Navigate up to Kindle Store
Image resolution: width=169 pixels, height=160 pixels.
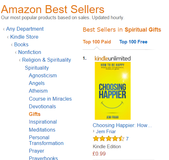[x=24, y=37]
